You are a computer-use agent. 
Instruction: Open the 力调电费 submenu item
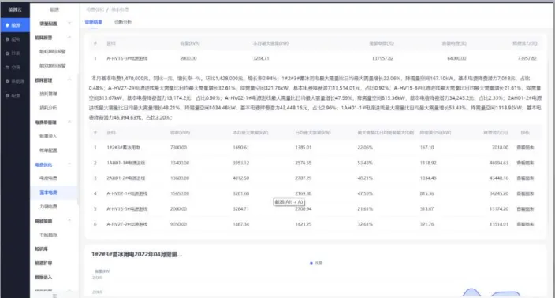pyautogui.click(x=48, y=207)
